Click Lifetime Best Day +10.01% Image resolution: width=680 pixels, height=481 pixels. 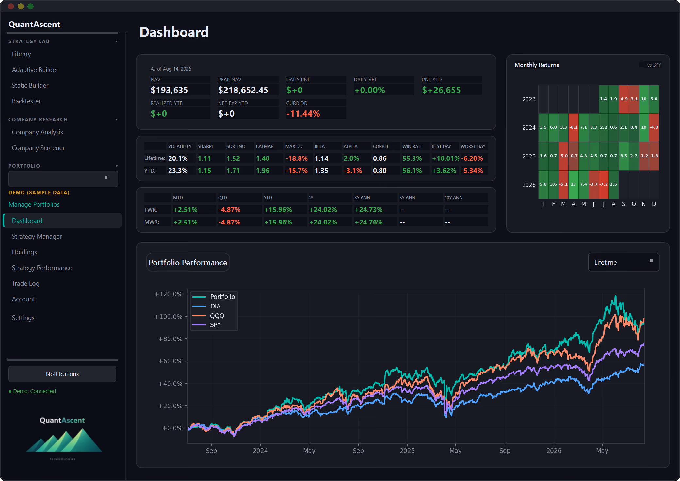(445, 158)
